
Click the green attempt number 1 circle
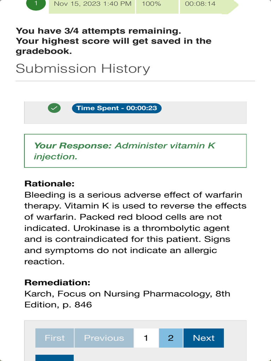click(x=36, y=4)
